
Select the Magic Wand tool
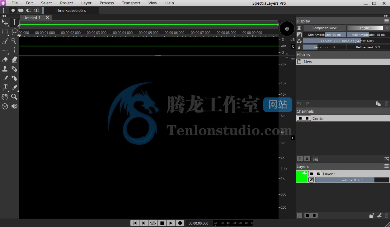[14, 41]
